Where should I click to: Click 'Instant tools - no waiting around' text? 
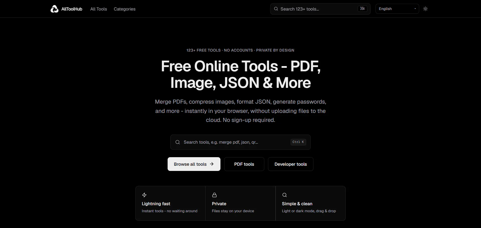tap(170, 211)
